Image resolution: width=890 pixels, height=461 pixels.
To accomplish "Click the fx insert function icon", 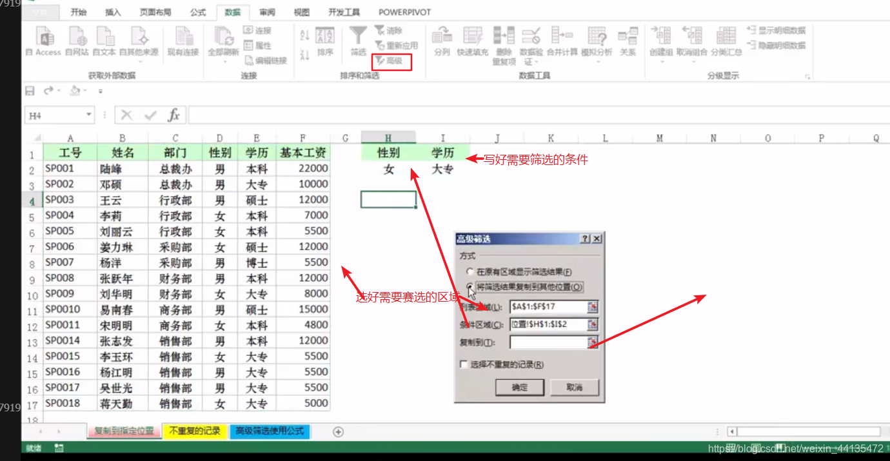I will [173, 115].
